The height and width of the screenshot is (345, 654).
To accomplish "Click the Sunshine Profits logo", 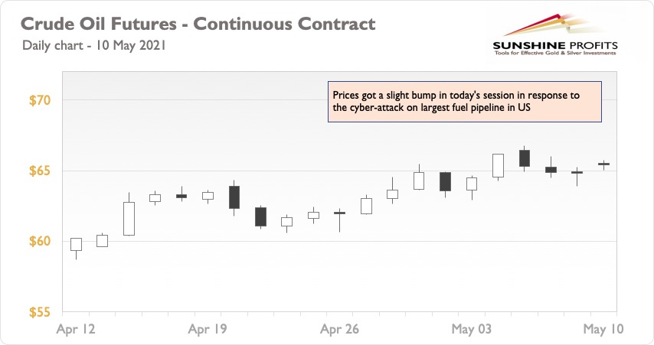I will pyautogui.click(x=555, y=35).
